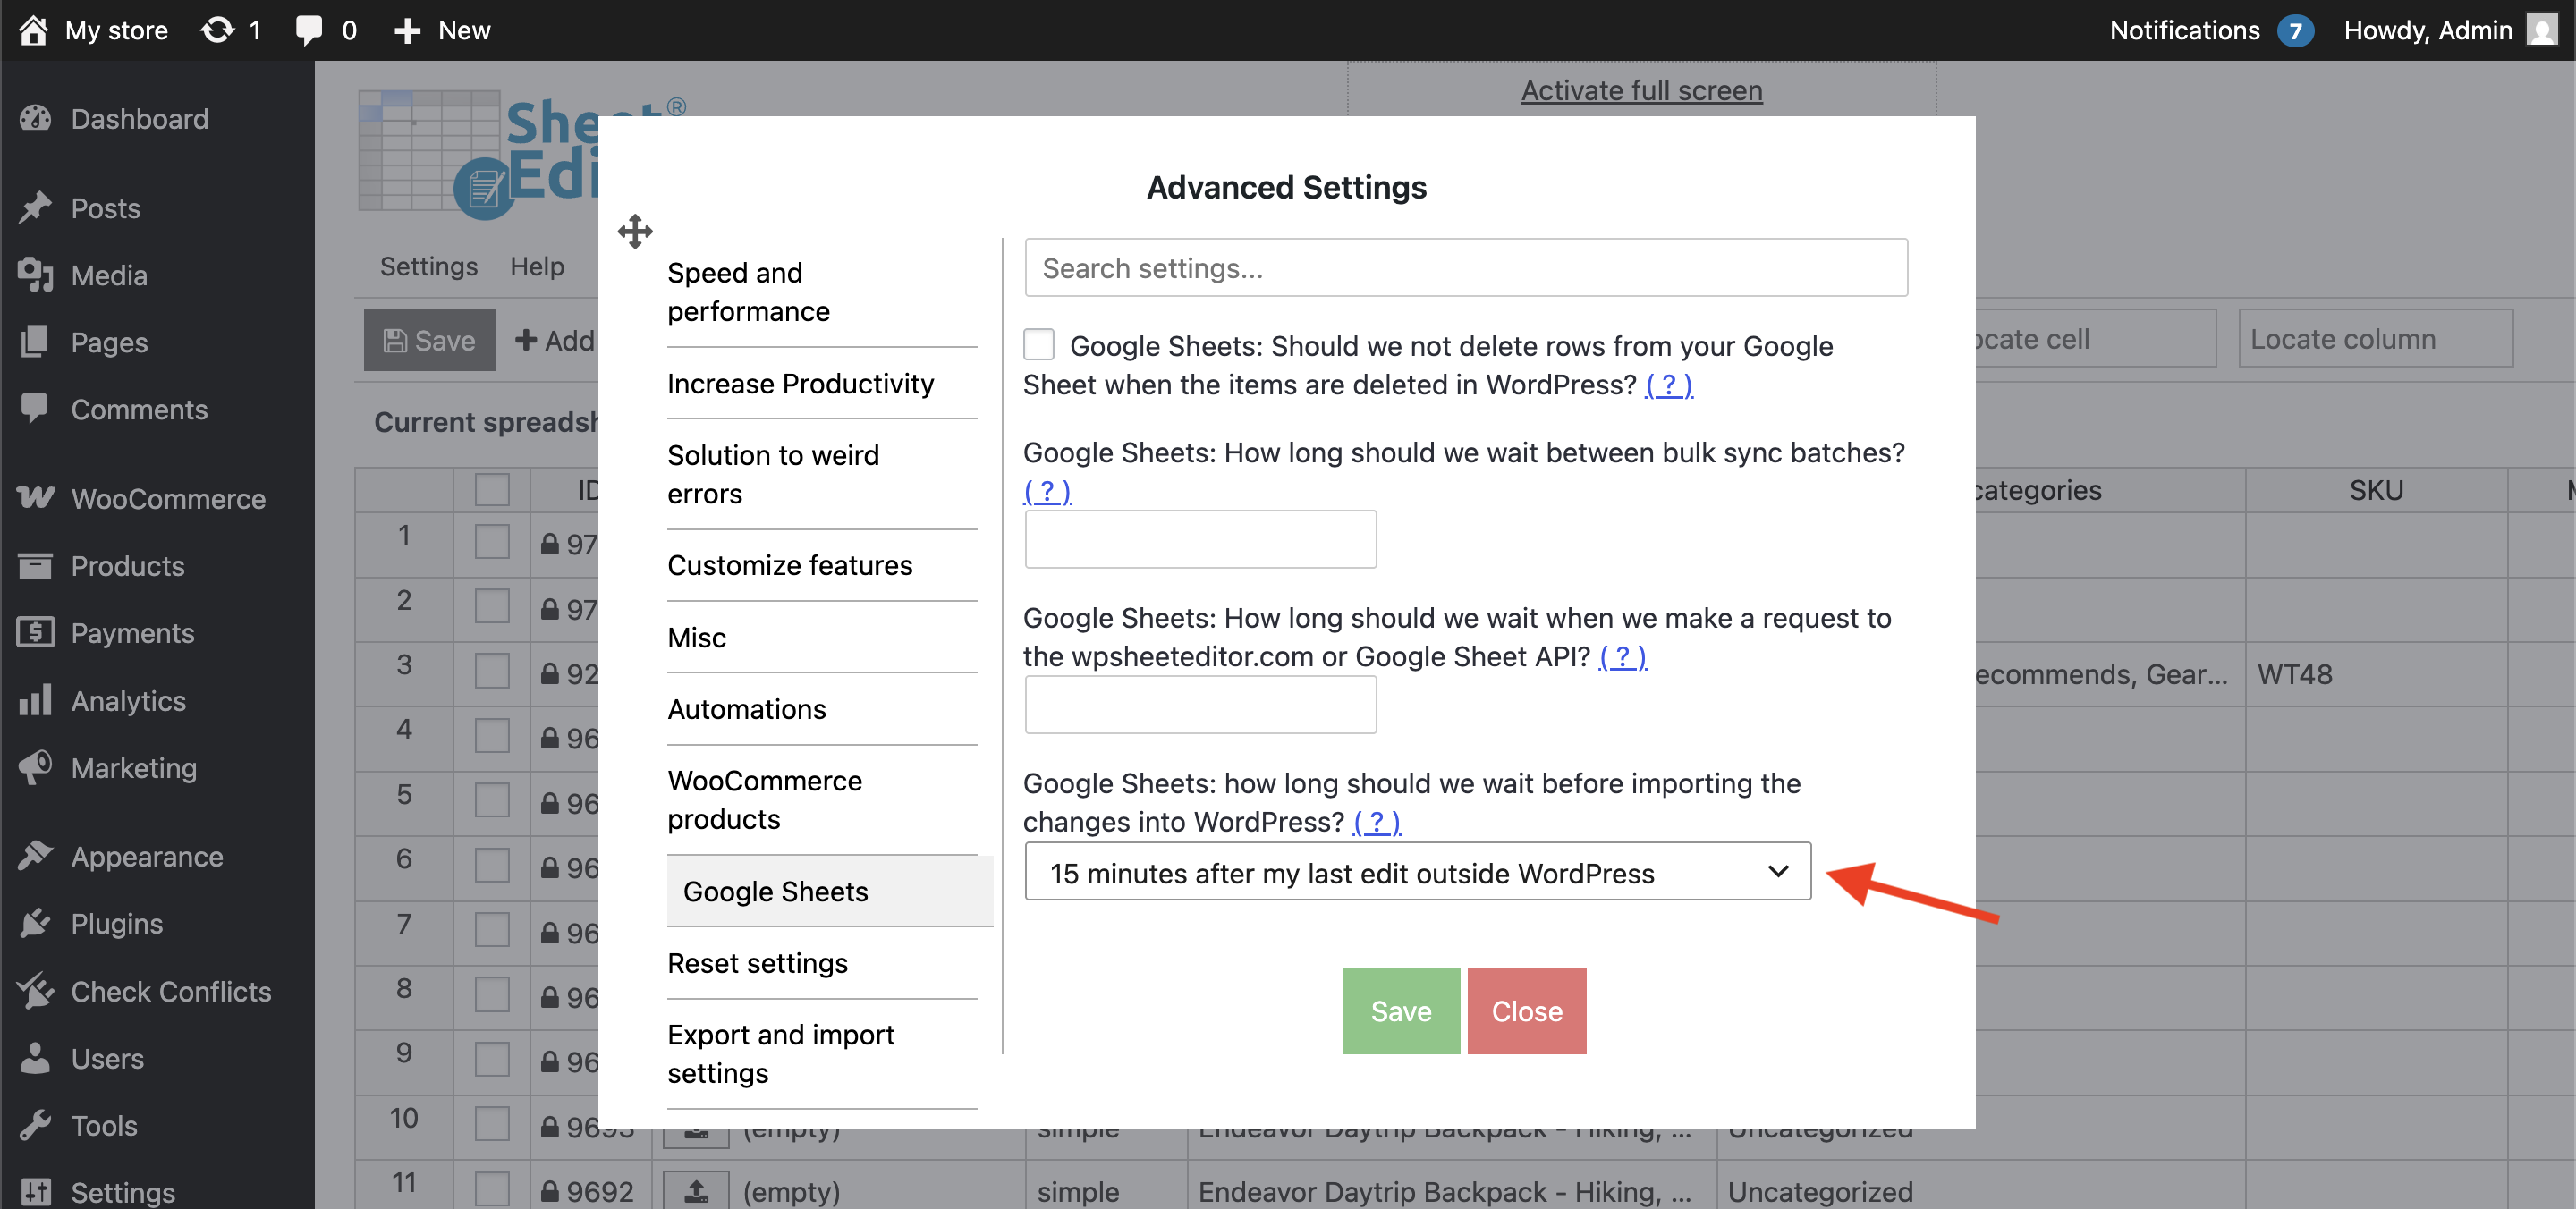2576x1209 pixels.
Task: Open the Automations settings tab
Action: (822, 709)
